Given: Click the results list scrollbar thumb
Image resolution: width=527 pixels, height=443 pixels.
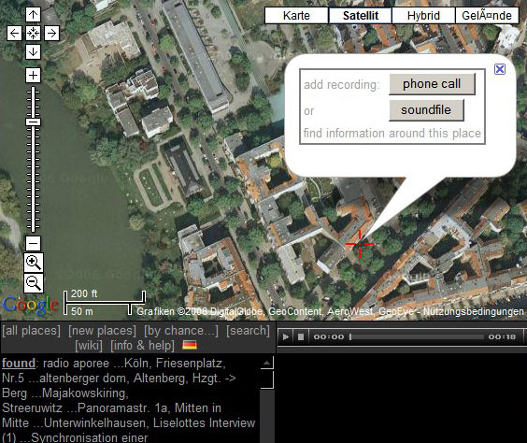Looking at the screenshot, I should click(x=267, y=380).
